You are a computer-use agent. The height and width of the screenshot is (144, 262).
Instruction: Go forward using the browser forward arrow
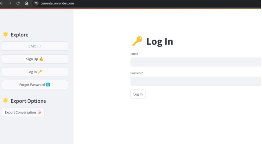click(10, 3)
